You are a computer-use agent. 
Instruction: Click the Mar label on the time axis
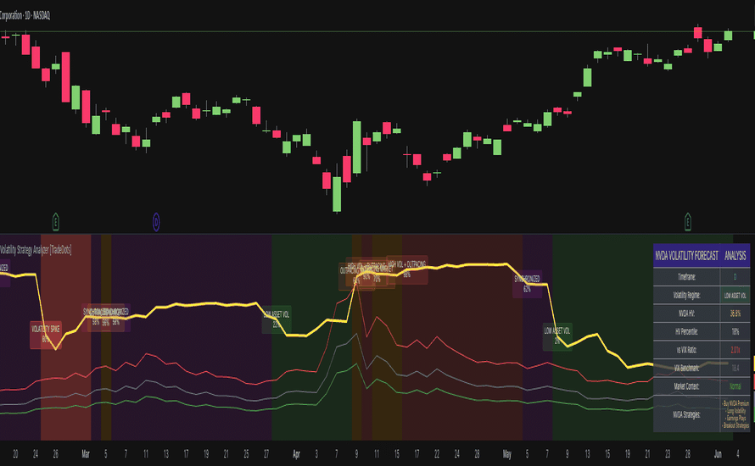pos(85,453)
